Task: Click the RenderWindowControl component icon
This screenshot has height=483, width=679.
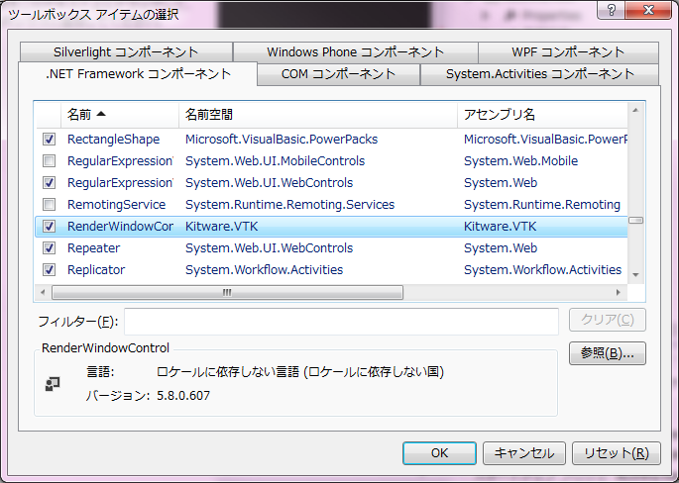Action: (53, 384)
